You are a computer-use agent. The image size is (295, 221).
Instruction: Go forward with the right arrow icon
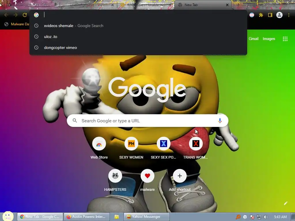(16, 15)
